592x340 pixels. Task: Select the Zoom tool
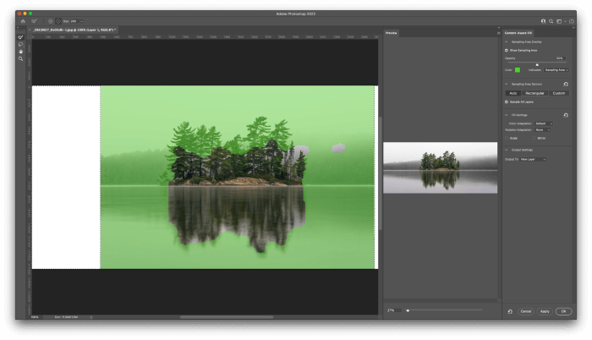coord(20,58)
